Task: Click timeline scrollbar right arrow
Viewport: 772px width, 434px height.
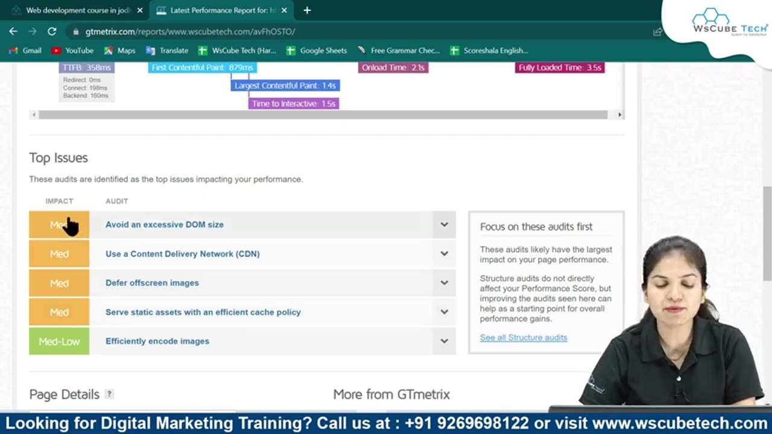Action: point(619,115)
